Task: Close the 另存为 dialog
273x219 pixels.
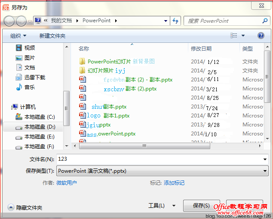Action: point(261,6)
